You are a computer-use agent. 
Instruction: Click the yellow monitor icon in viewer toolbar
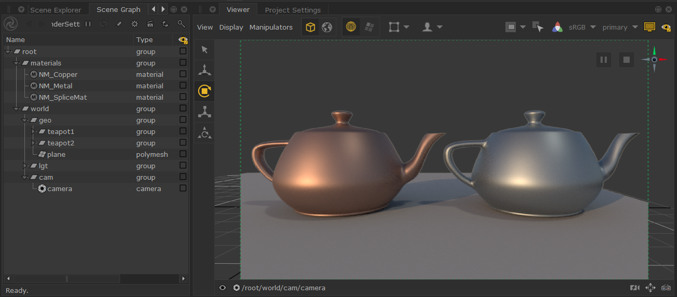[649, 27]
